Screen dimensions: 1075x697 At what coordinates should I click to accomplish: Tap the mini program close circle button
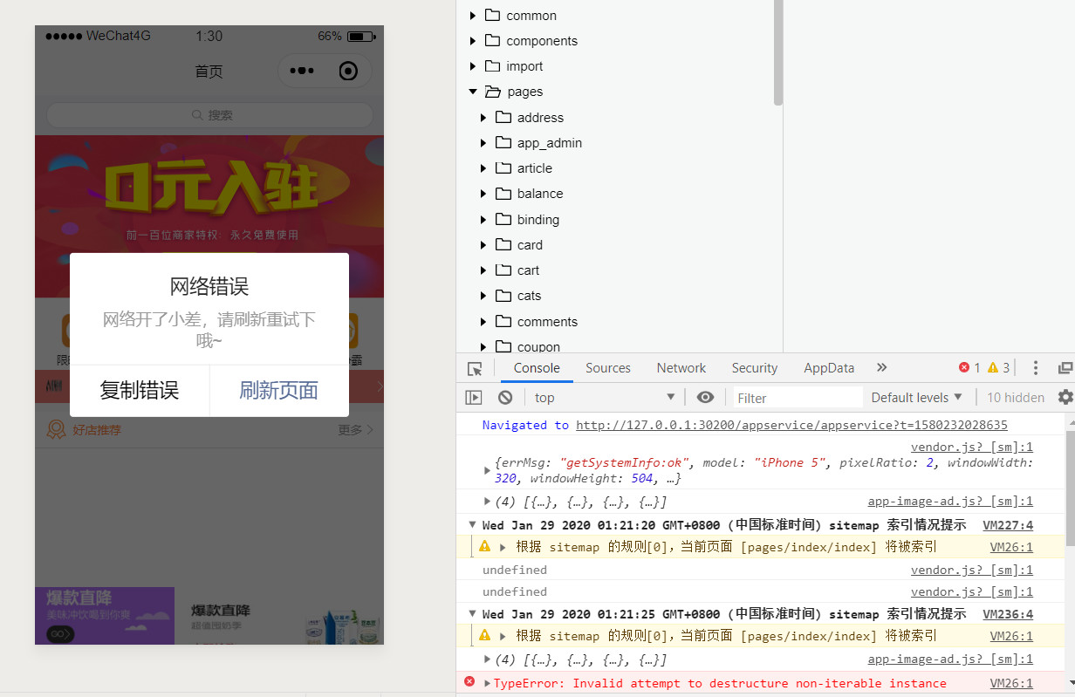(348, 72)
